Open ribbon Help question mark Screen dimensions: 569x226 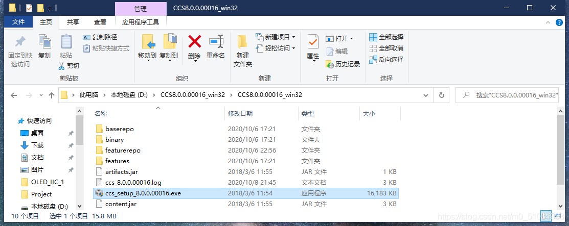tap(559, 22)
